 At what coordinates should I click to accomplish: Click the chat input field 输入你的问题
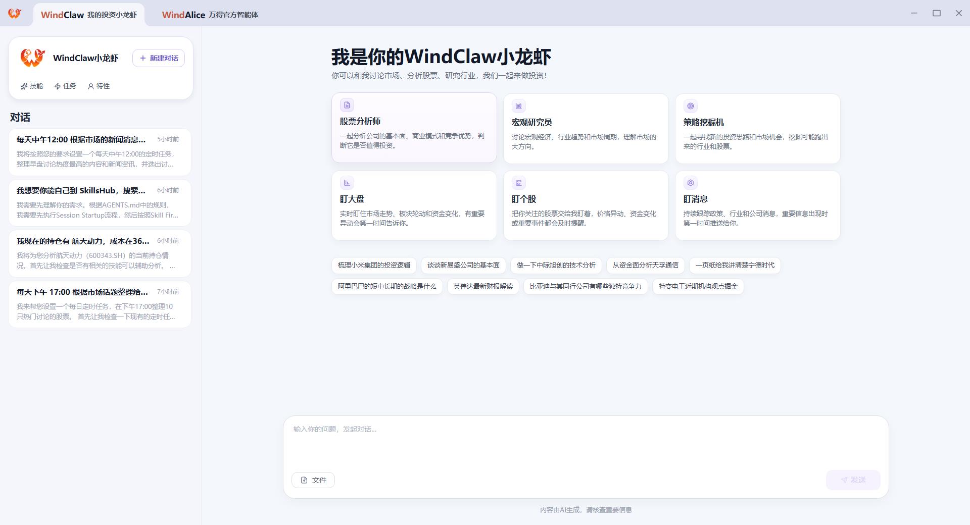(586, 442)
